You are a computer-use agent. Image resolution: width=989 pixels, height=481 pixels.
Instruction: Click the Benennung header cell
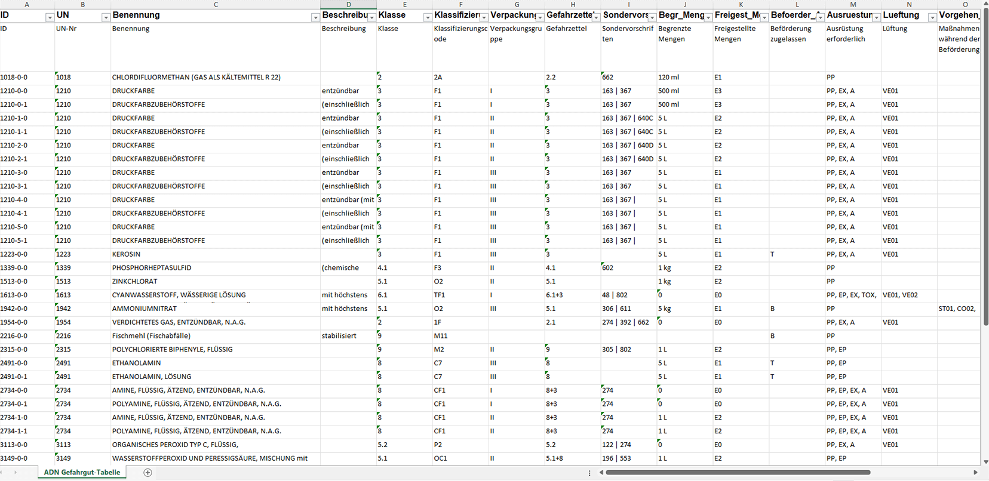coord(216,16)
